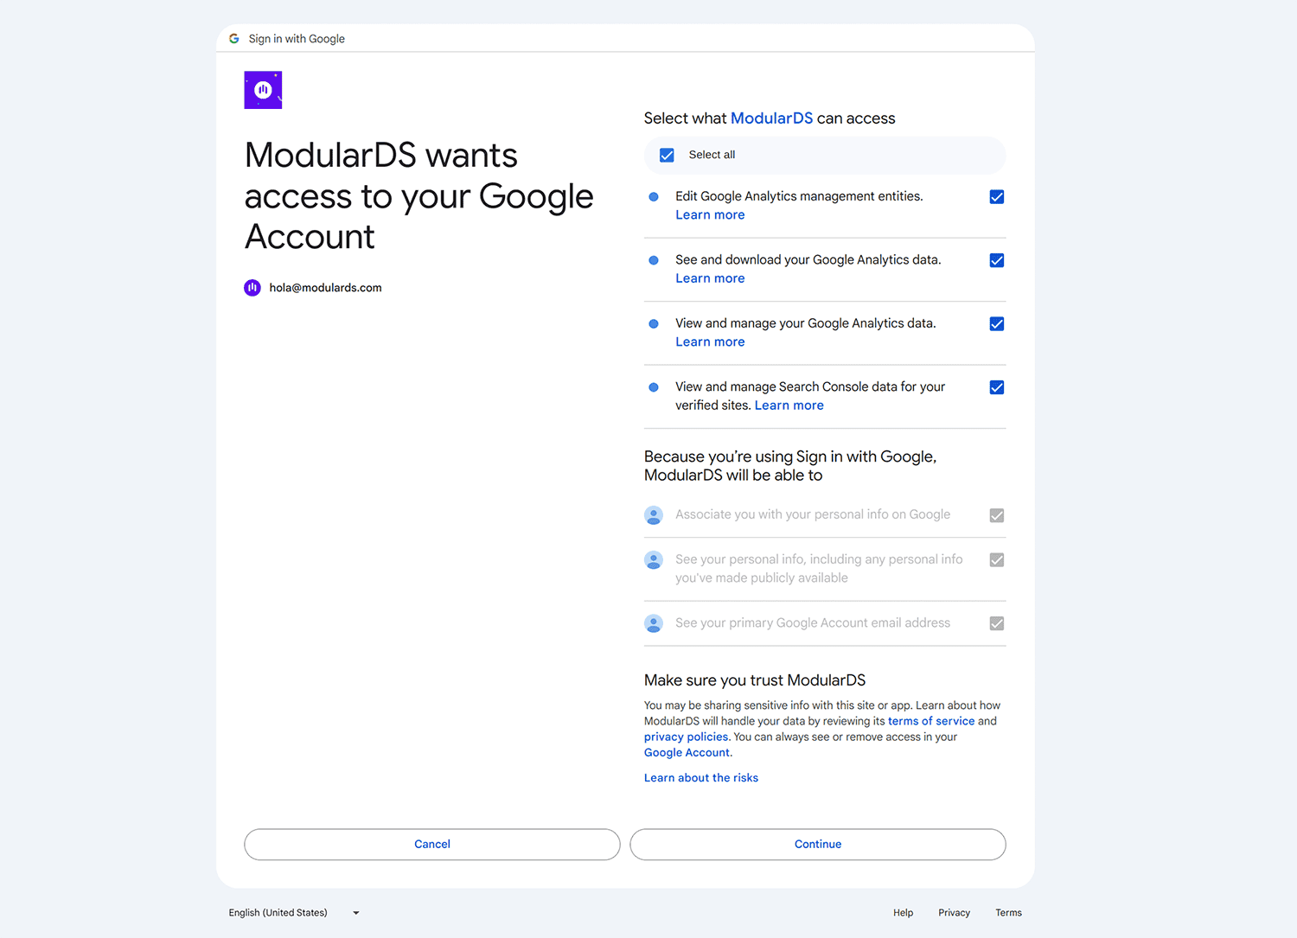Click the account avatar beside hola@modulards.com
This screenshot has width=1297, height=938.
click(x=252, y=288)
